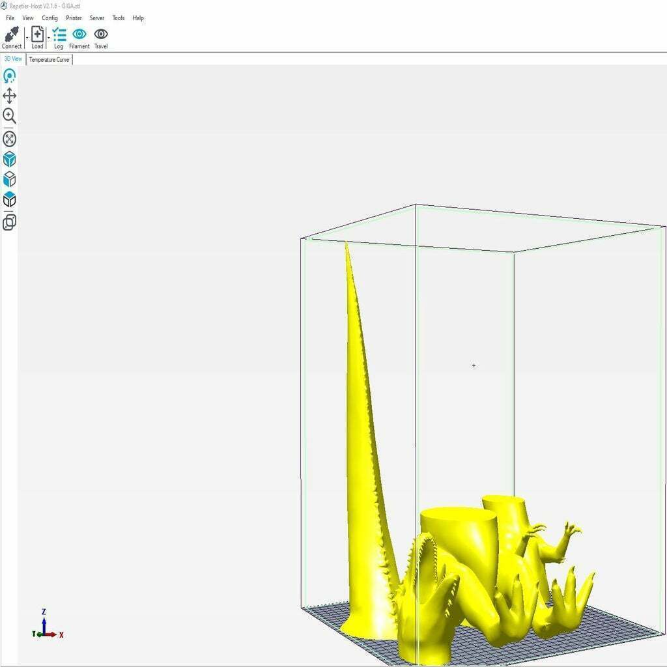Switch to the Temperature Curve tab
667x667 pixels.
coord(48,59)
